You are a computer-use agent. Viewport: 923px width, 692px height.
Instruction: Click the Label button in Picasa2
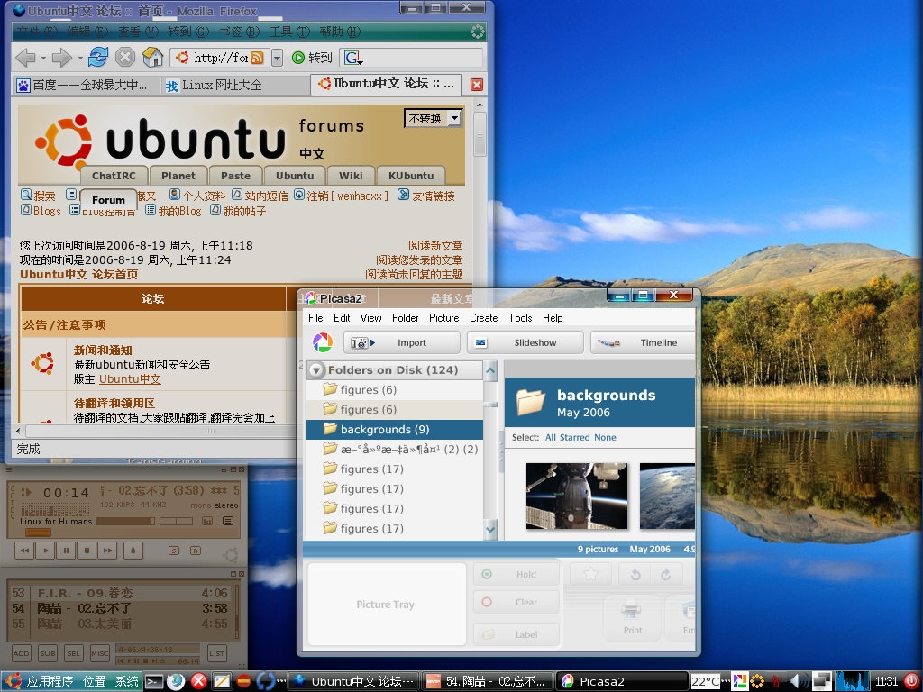516,634
